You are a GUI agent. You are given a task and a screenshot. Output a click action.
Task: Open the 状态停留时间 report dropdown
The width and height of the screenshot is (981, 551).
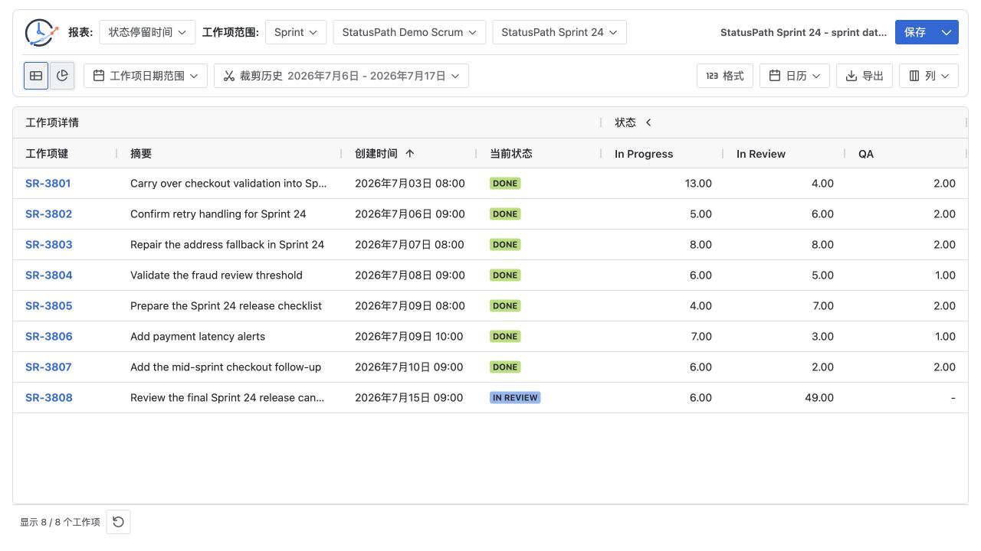coord(147,32)
